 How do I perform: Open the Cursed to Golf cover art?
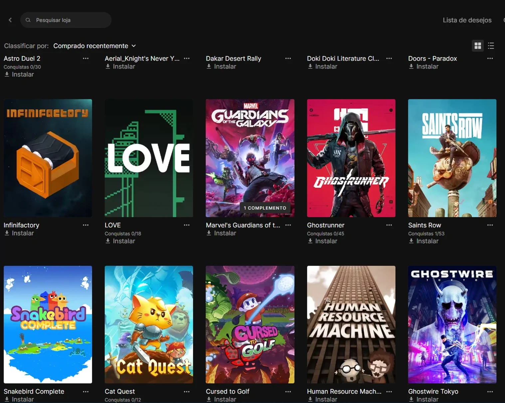coord(250,325)
